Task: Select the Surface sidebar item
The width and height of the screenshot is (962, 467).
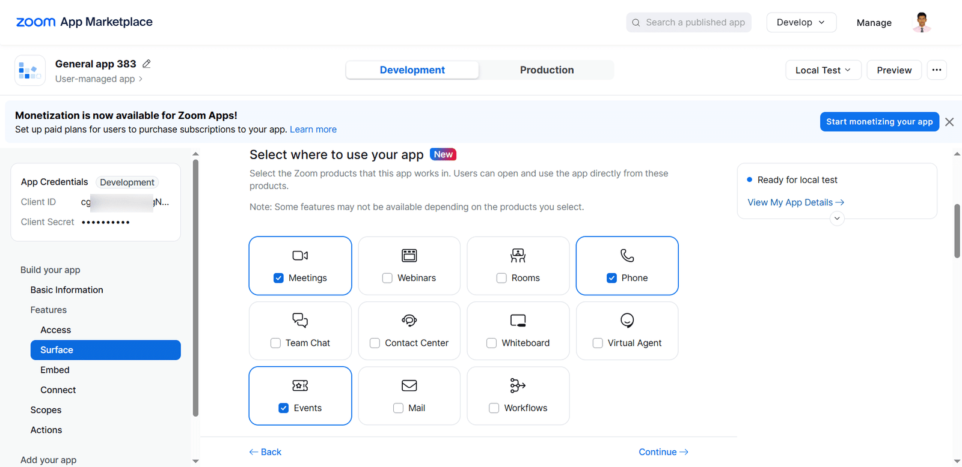Action: click(x=106, y=350)
